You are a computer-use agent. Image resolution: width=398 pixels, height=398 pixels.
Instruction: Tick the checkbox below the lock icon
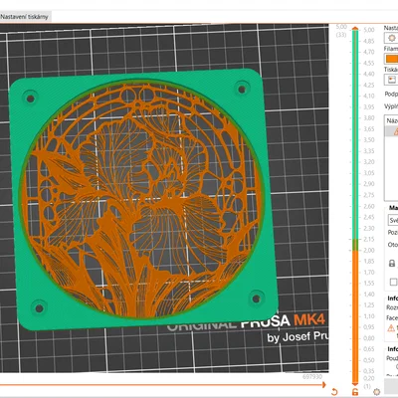(x=393, y=282)
